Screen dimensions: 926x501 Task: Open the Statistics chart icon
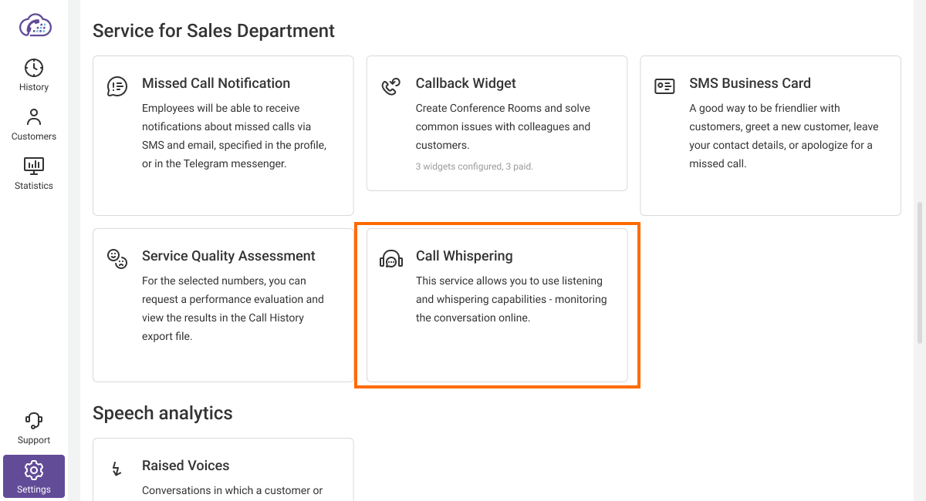[x=34, y=166]
